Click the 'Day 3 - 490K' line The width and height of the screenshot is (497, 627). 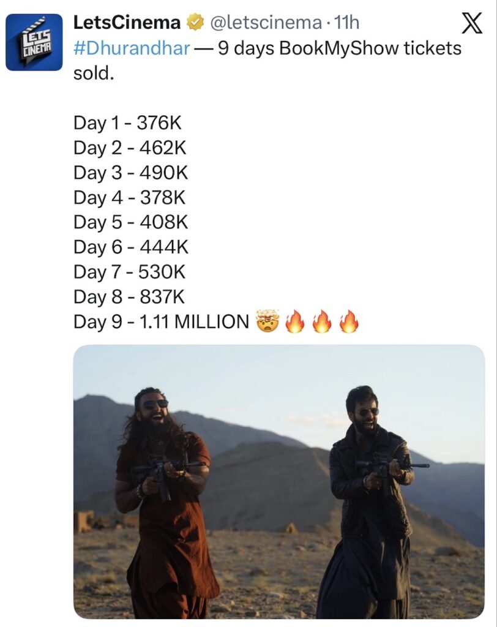[x=130, y=173]
